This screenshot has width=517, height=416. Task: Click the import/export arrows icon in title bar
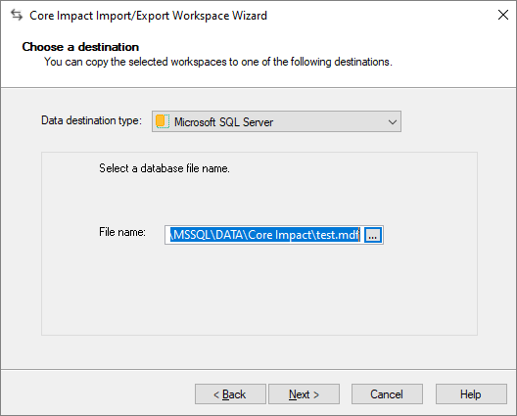(x=17, y=15)
